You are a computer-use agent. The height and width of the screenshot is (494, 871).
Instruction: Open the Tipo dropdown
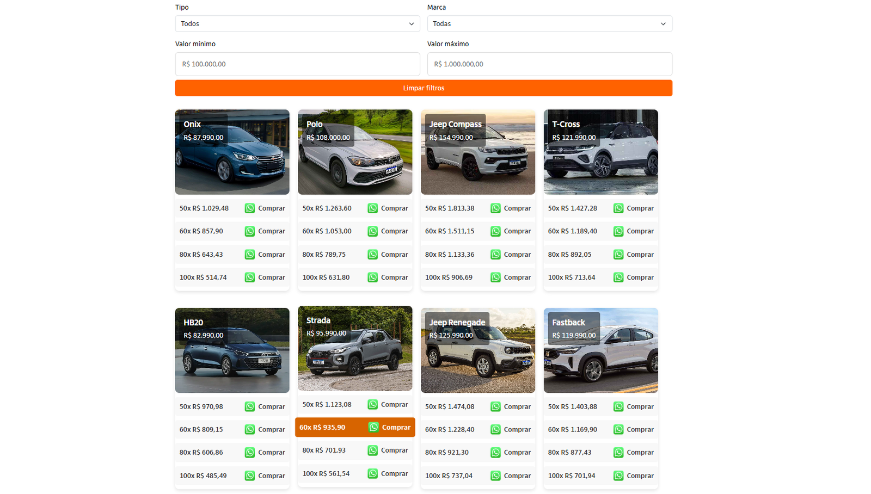(297, 23)
